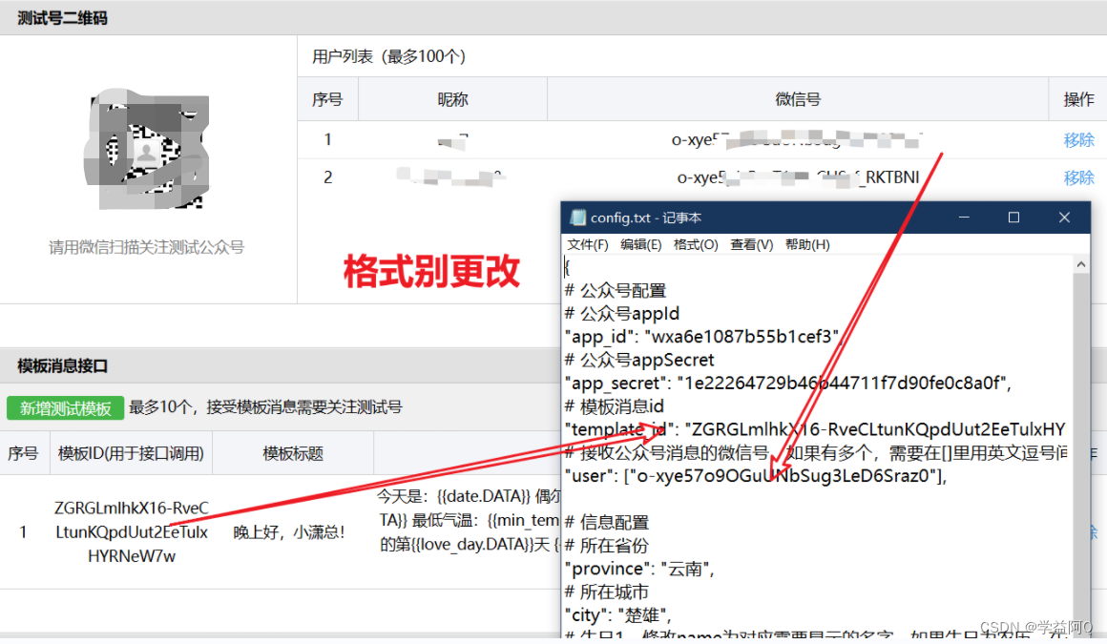This screenshot has height=644, width=1107.
Task: Click the # 公众号appSecret comment line
Action: (639, 360)
